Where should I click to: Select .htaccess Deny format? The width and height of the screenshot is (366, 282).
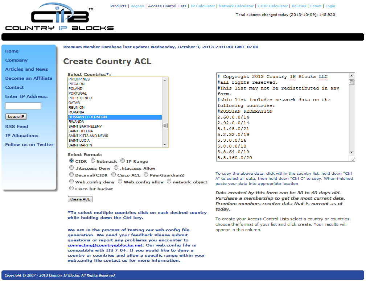point(71,167)
